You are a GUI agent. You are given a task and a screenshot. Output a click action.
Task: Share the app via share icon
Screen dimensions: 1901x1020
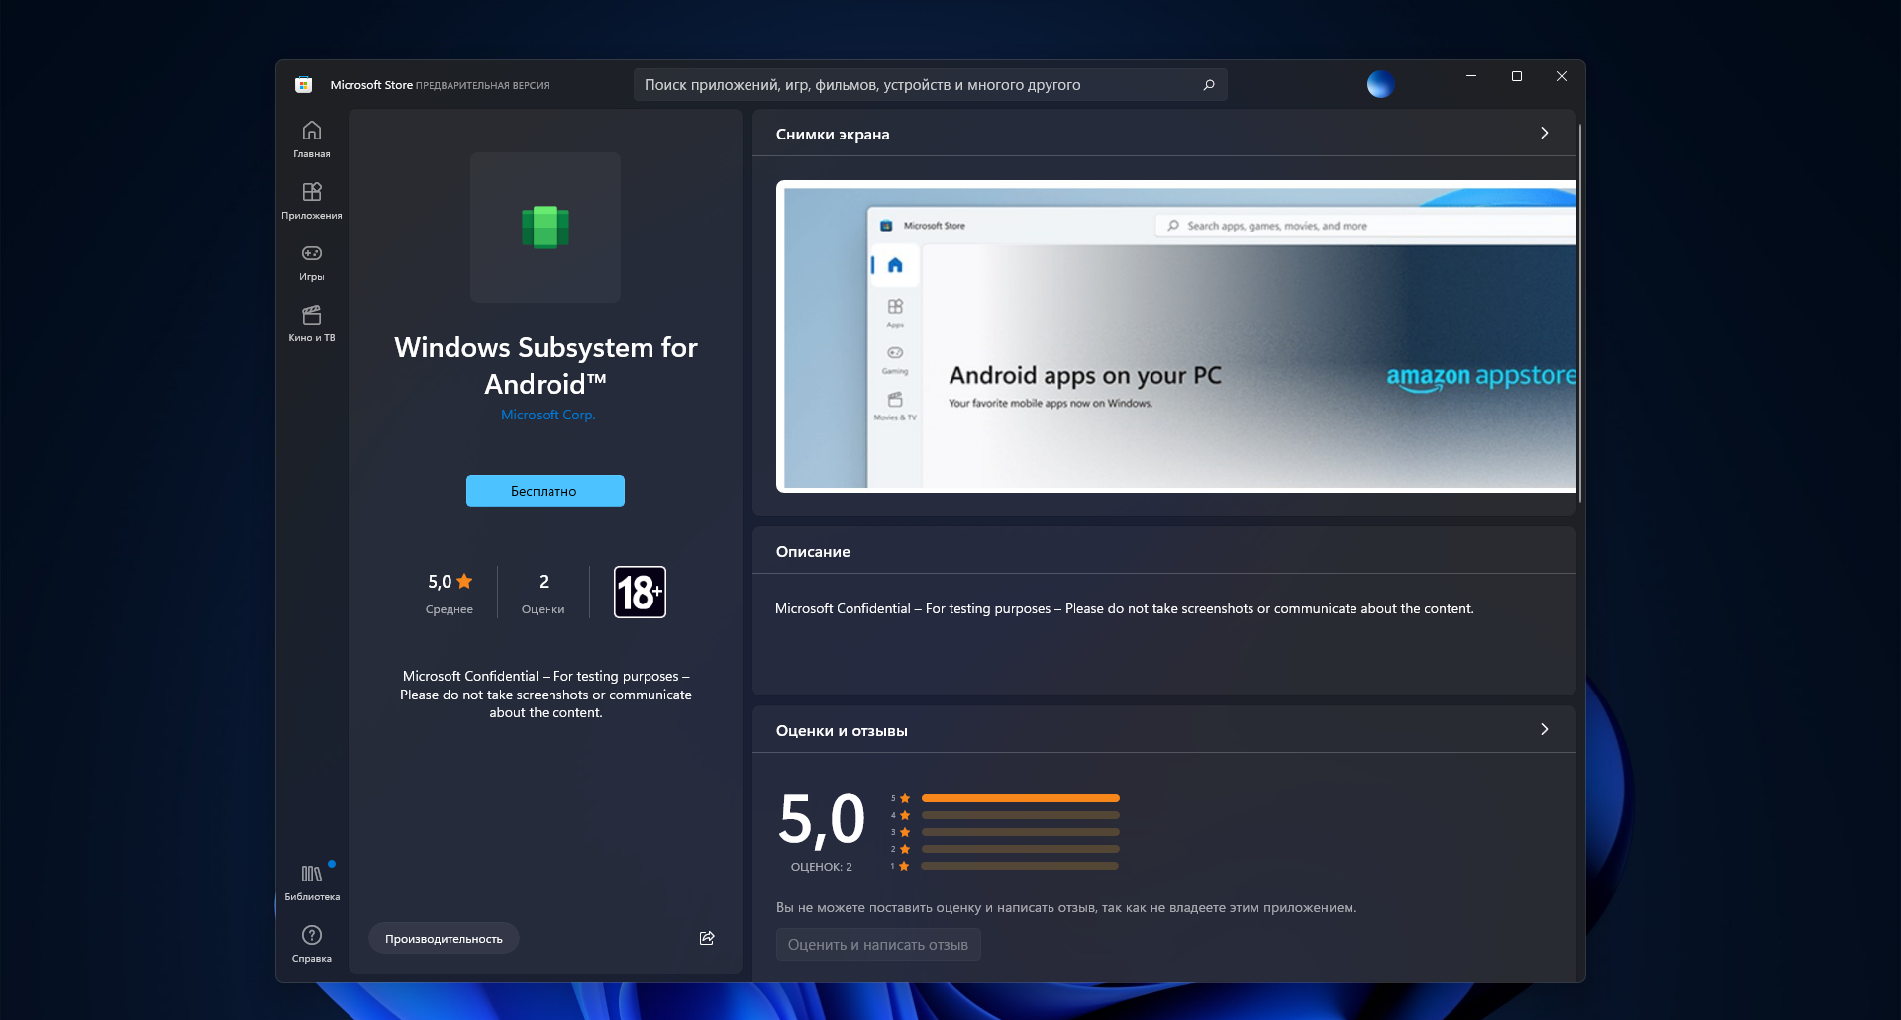[x=707, y=938]
